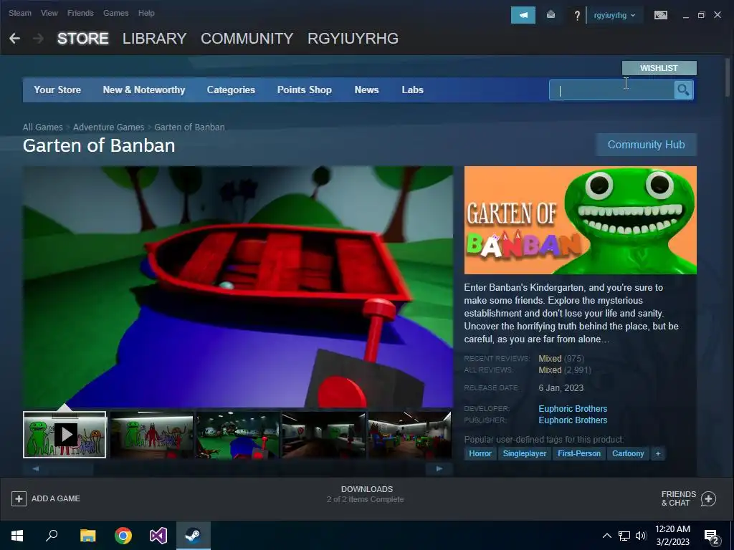
Task: Open the Steam menu
Action: [x=19, y=13]
